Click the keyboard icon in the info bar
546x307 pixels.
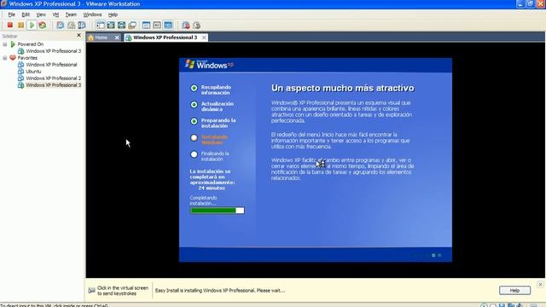pyautogui.click(x=91, y=290)
